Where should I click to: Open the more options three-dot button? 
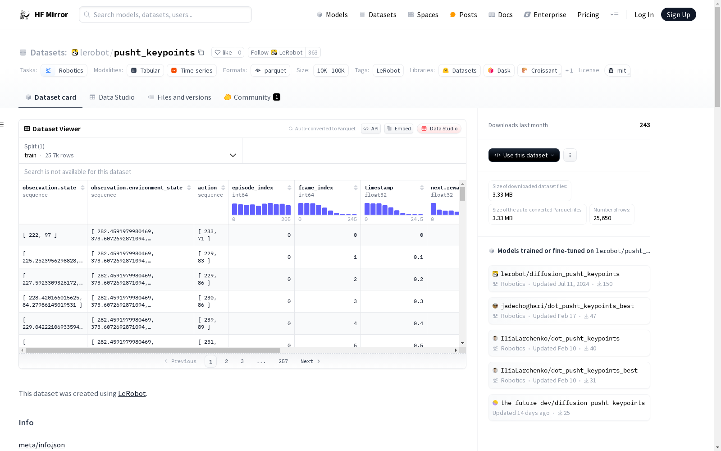570,155
